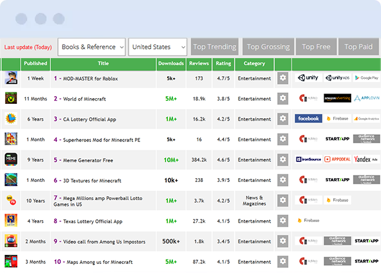
Task: Click the Appodeal logo in Meme Generator row
Action: 337,159
